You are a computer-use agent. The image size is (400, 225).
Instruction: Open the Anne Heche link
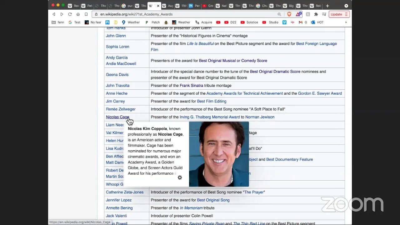click(x=117, y=93)
